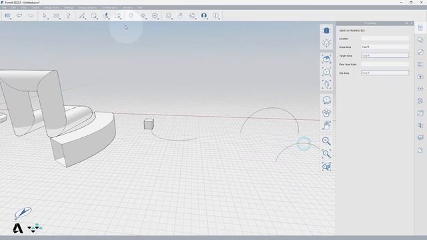
Task: Click the gear-like round toolbar icon
Action: click(169, 16)
